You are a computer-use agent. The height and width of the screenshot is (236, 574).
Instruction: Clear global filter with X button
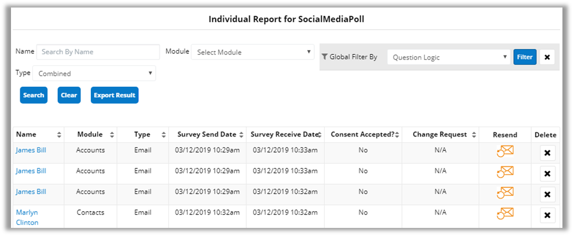point(547,57)
